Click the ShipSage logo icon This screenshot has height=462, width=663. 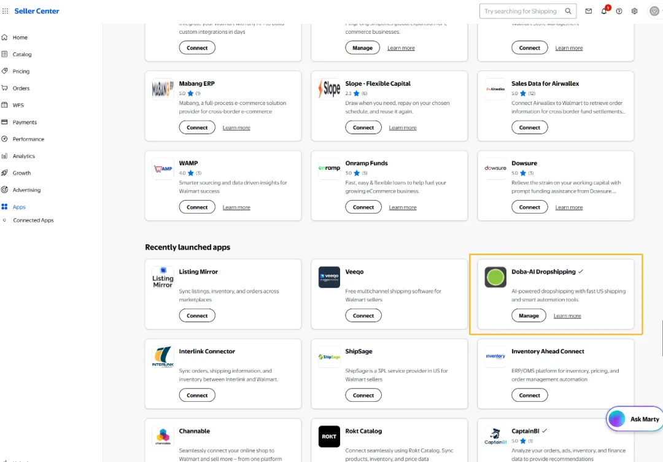tap(329, 356)
